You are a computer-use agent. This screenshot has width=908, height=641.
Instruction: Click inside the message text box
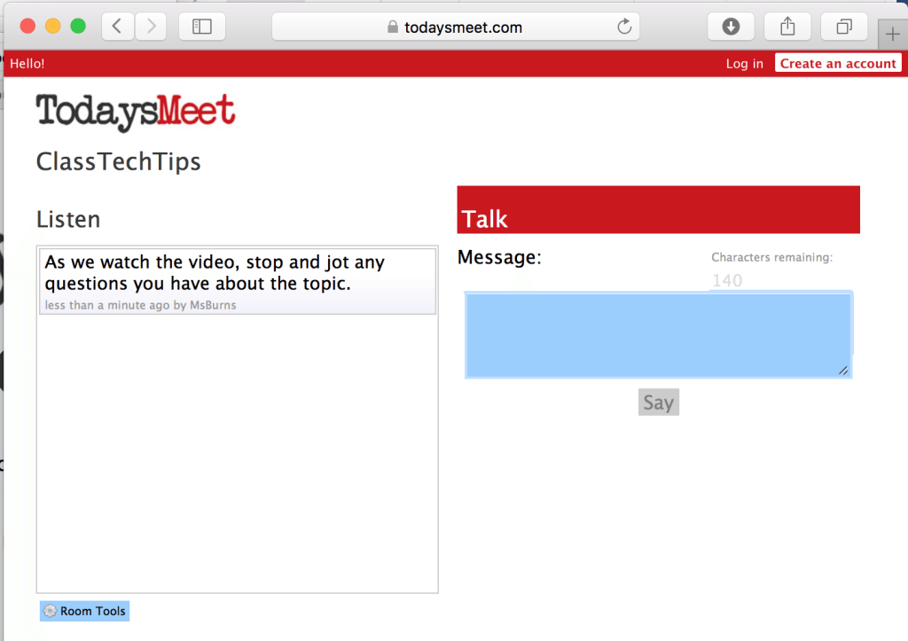[x=658, y=334]
